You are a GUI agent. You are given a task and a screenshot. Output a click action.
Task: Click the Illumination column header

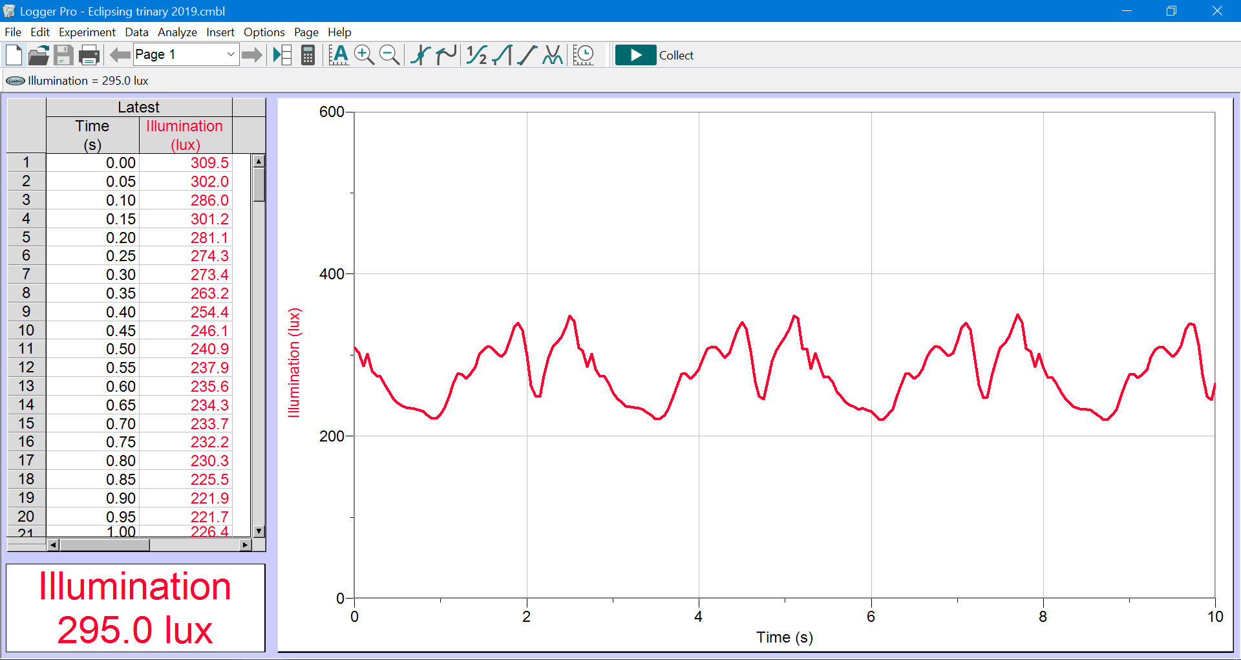[185, 134]
